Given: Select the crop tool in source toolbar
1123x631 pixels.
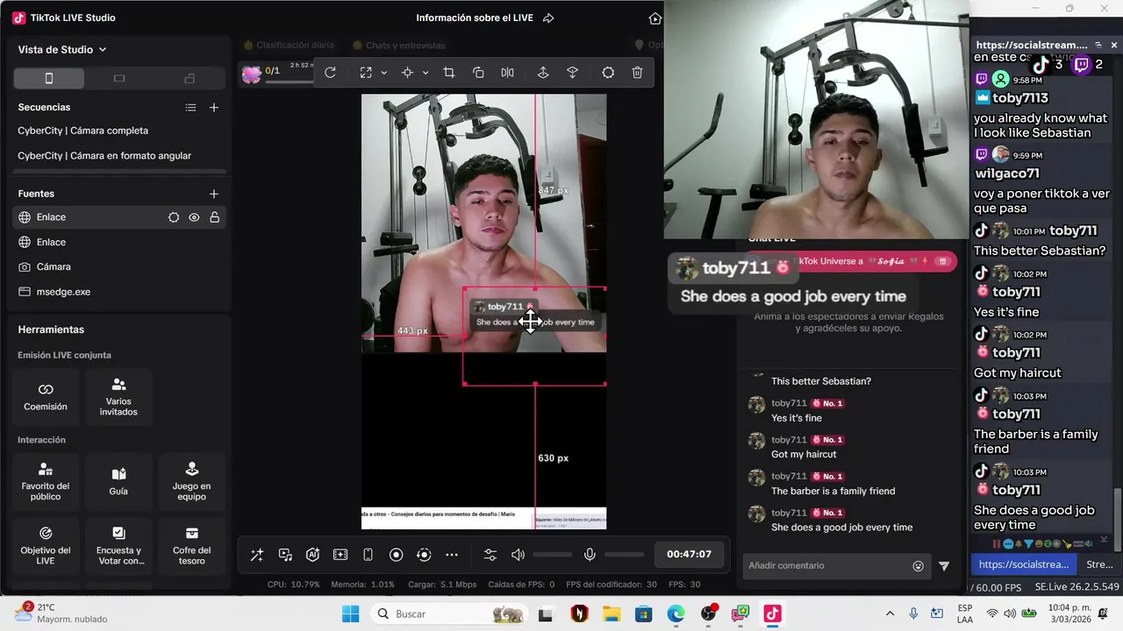Looking at the screenshot, I should pyautogui.click(x=448, y=73).
